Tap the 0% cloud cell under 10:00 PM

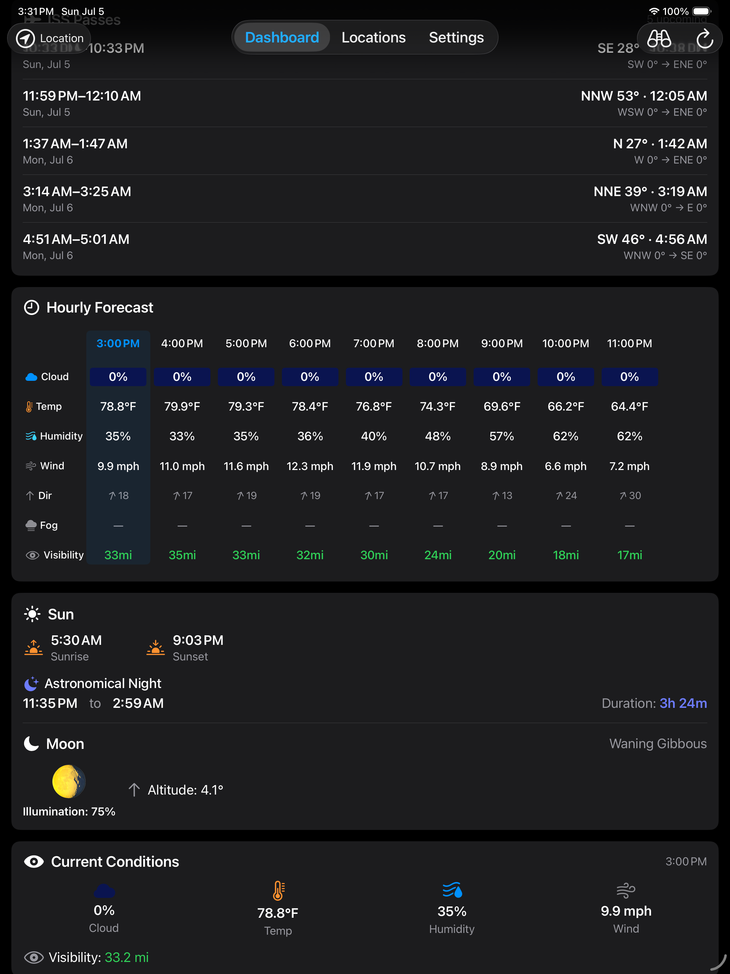tap(566, 377)
